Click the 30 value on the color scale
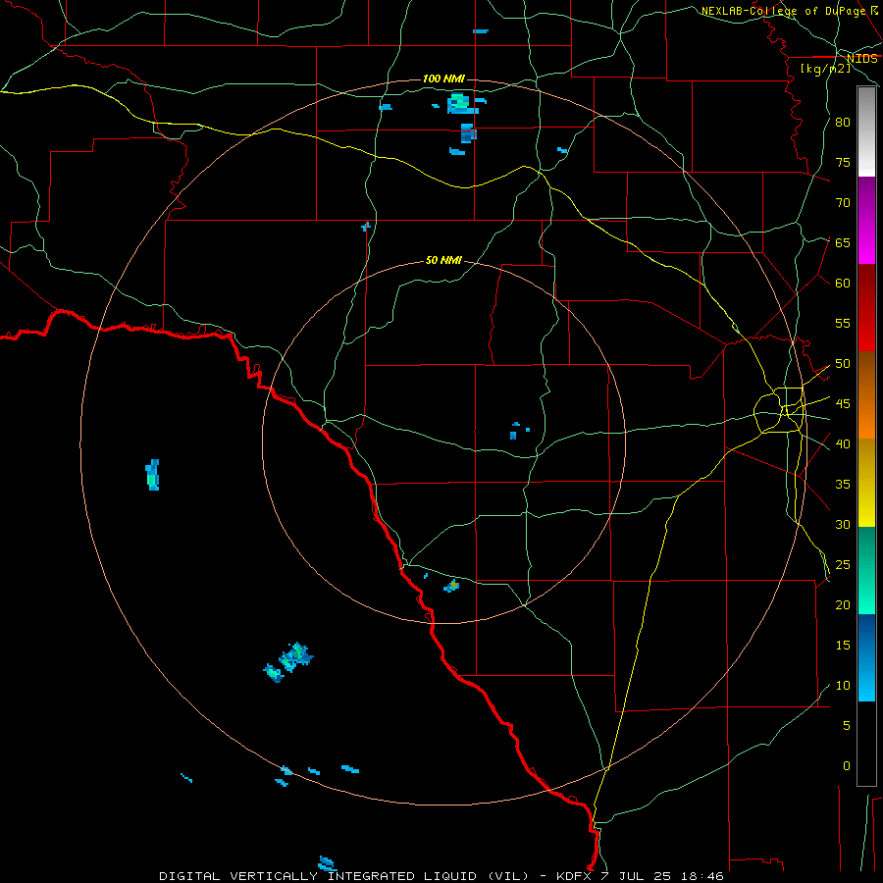The width and height of the screenshot is (883, 883). (x=843, y=525)
